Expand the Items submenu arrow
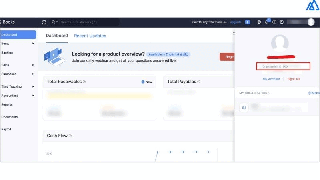This screenshot has height=180, width=320. (x=33, y=44)
